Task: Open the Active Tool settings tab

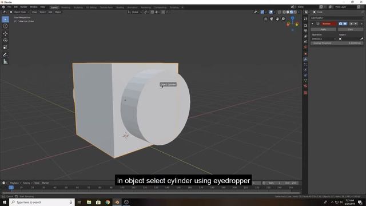Action: 305,19
